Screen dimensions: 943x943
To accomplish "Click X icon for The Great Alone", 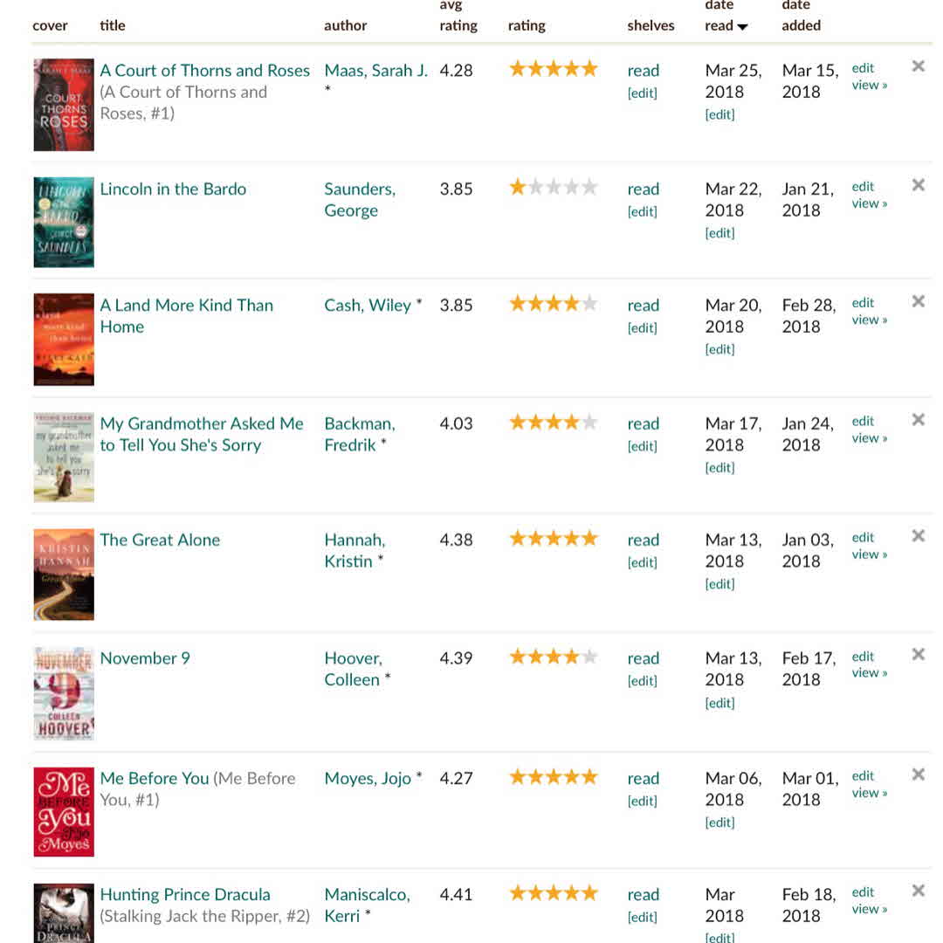I will click(918, 536).
